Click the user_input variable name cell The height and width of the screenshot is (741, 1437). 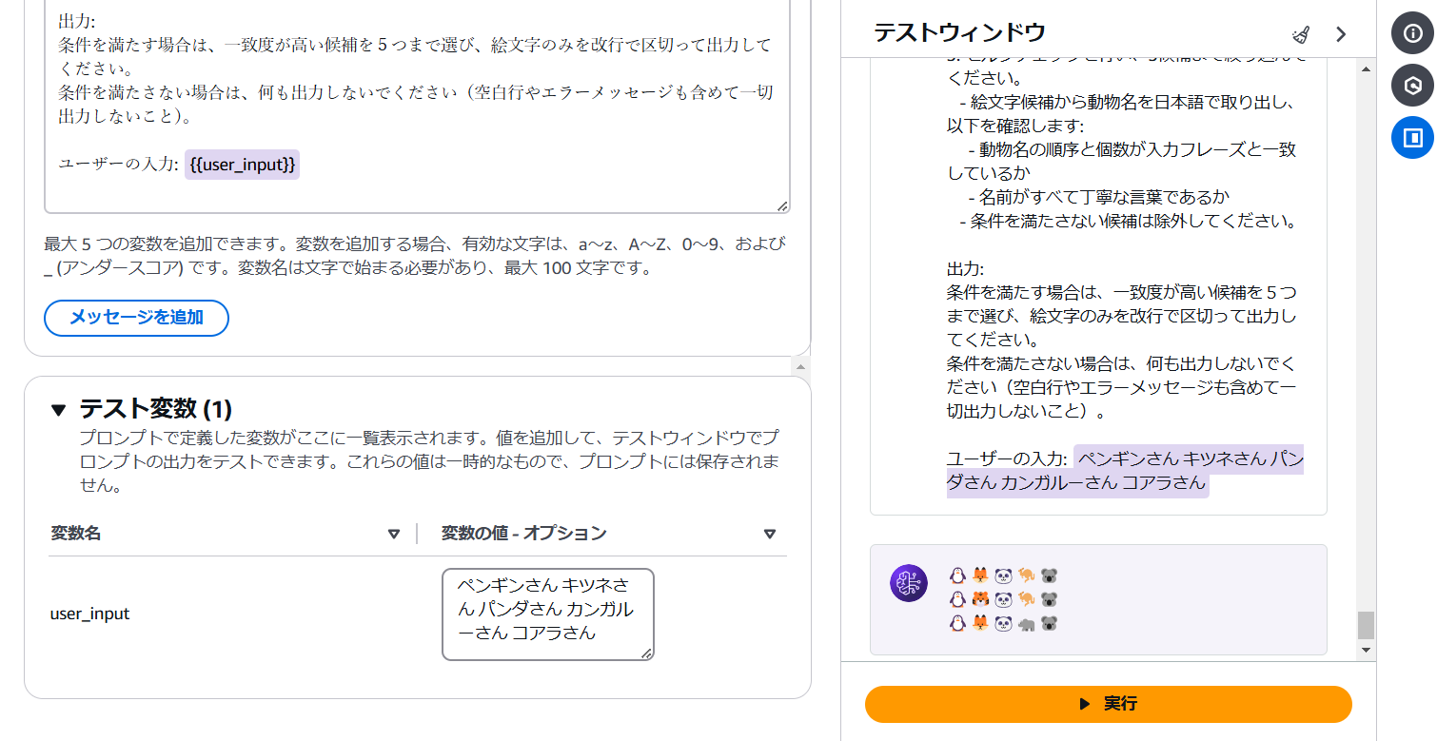pyautogui.click(x=89, y=614)
